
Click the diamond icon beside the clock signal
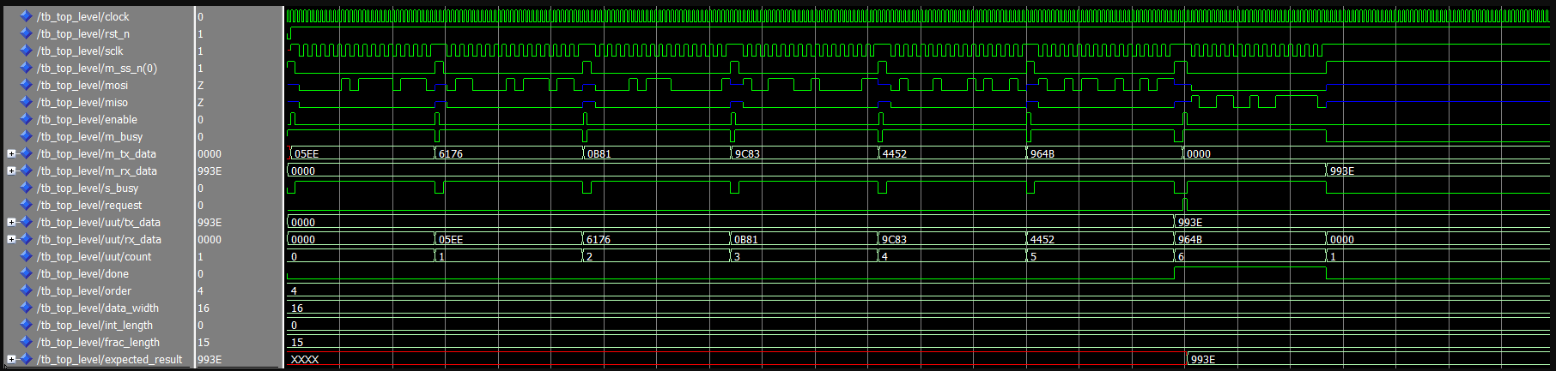tap(26, 16)
